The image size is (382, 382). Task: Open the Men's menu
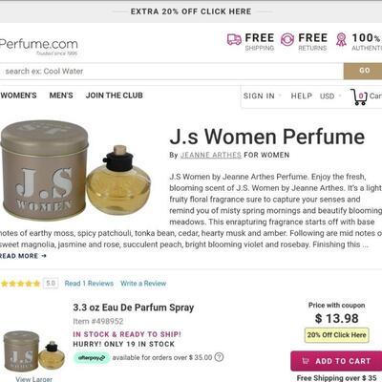61,95
